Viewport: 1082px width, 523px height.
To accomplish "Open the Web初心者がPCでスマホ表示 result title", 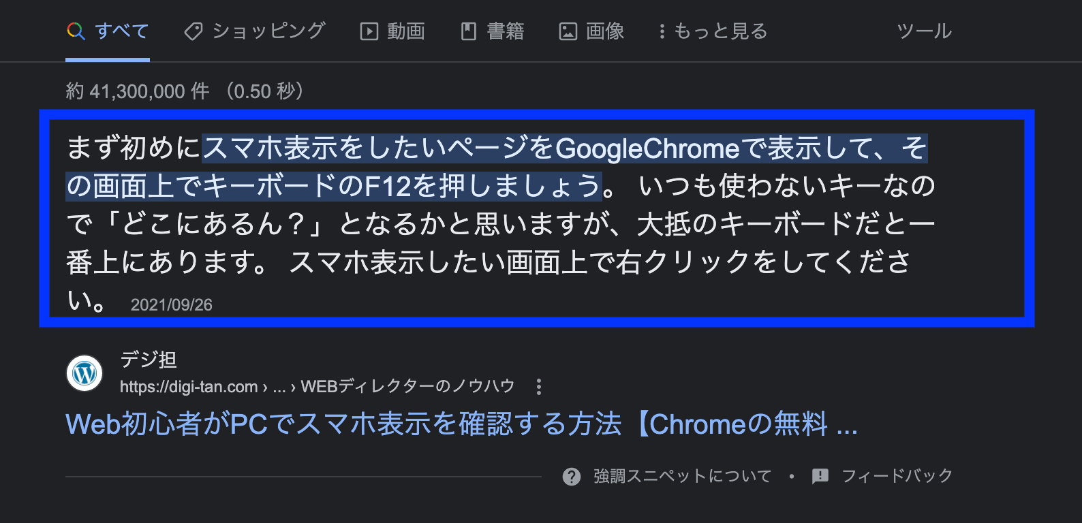I will tap(461, 424).
